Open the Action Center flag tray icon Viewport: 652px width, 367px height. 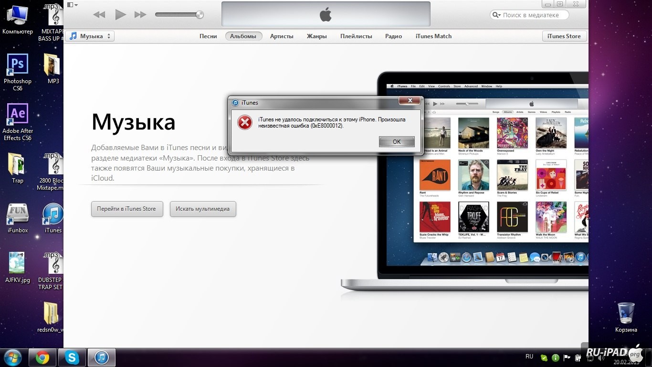pyautogui.click(x=567, y=357)
